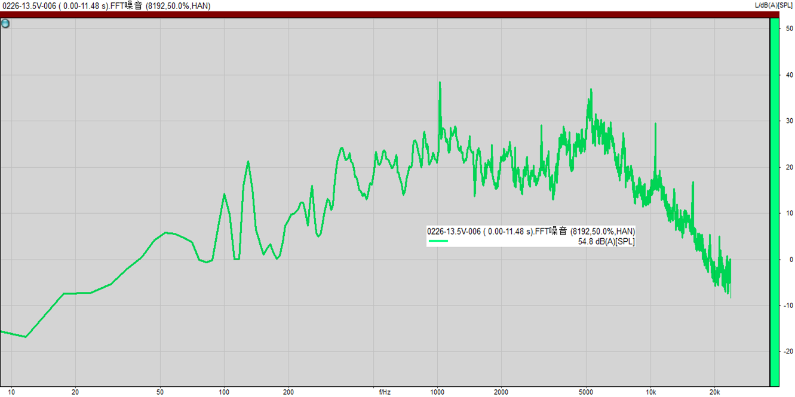Click the legend curve name text
Screen dimensions: 795x397
(530, 231)
